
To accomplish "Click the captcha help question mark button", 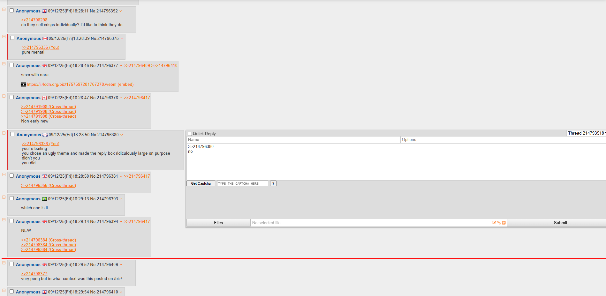I will pos(273,183).
